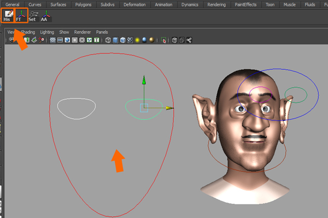Toggle the safe action icon

[x=89, y=40]
